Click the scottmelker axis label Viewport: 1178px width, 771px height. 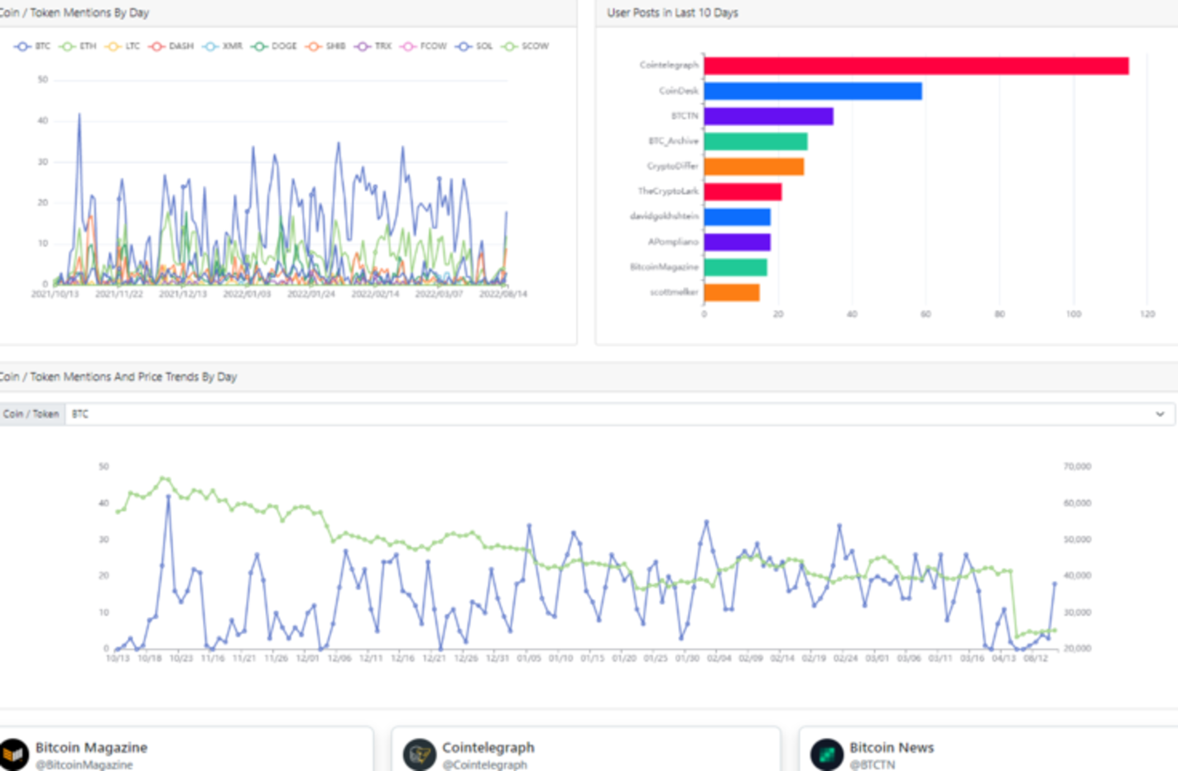(x=675, y=292)
